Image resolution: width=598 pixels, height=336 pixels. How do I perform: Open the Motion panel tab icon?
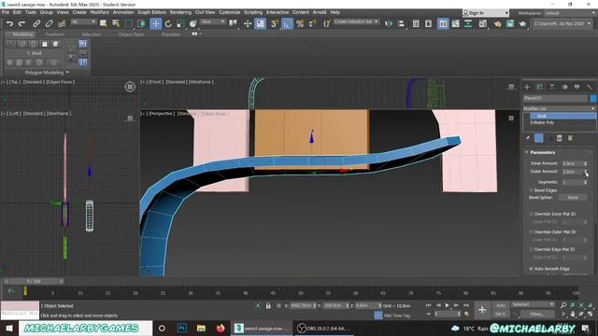(x=564, y=87)
